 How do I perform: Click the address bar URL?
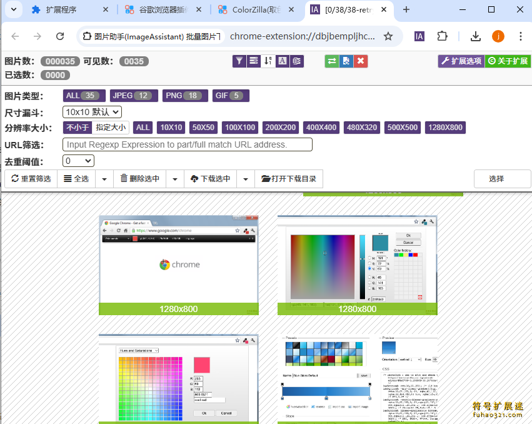[x=303, y=36]
